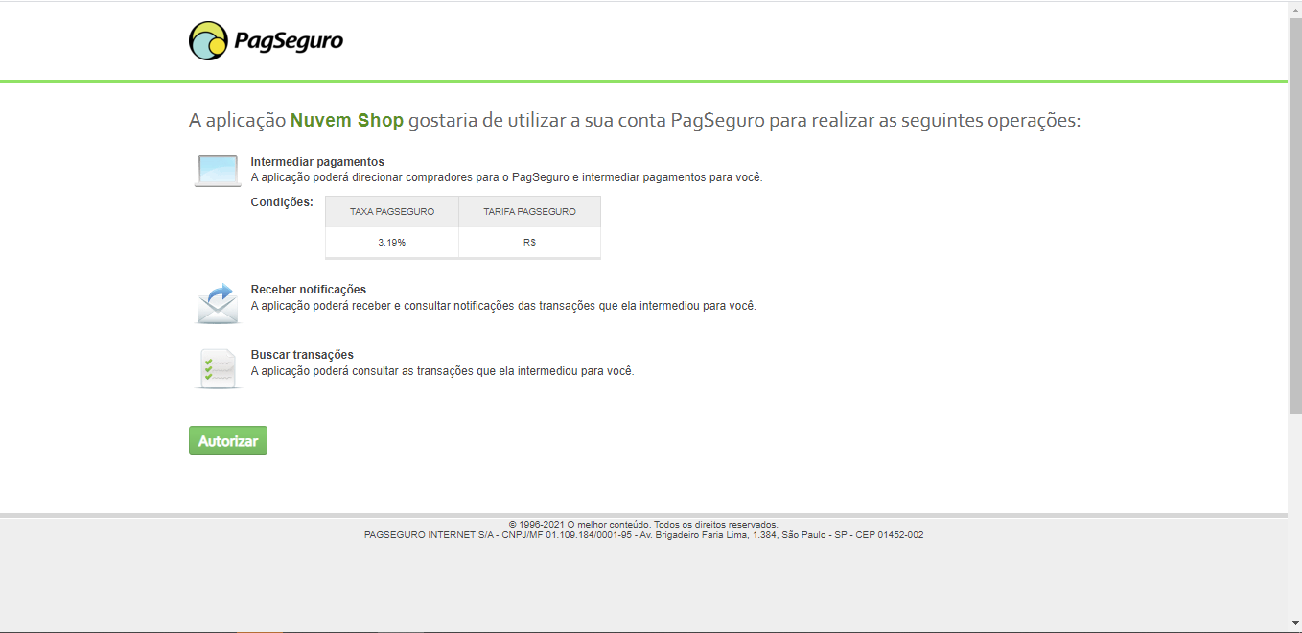
Task: Click the 3,19% table cell
Action: coord(392,243)
